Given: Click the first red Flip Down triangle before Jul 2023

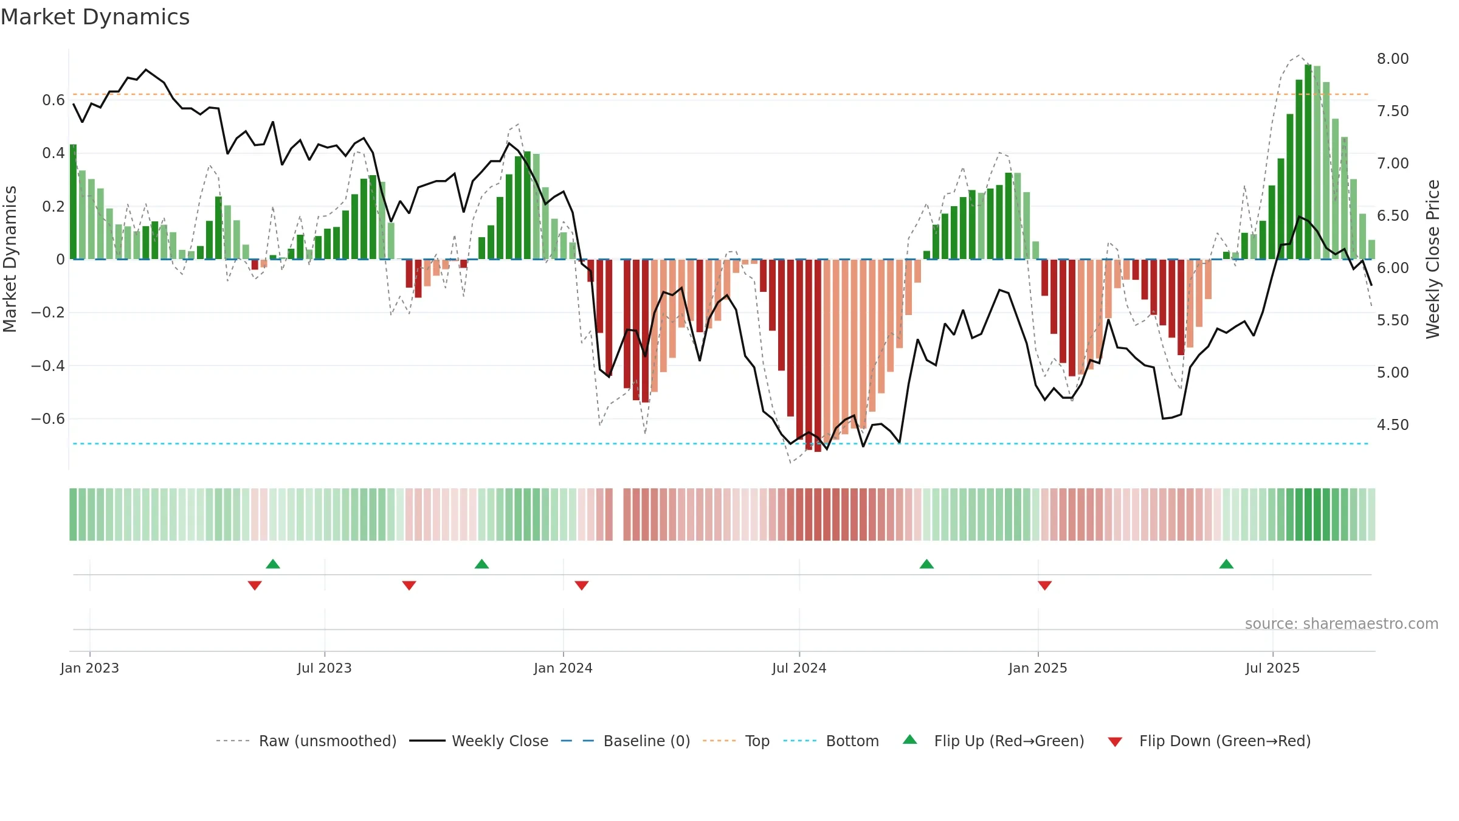Looking at the screenshot, I should (x=255, y=585).
